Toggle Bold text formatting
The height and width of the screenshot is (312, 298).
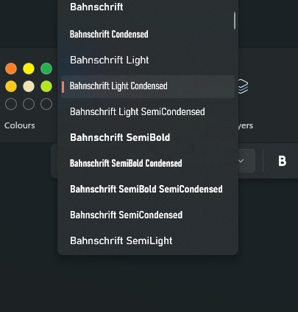(283, 161)
